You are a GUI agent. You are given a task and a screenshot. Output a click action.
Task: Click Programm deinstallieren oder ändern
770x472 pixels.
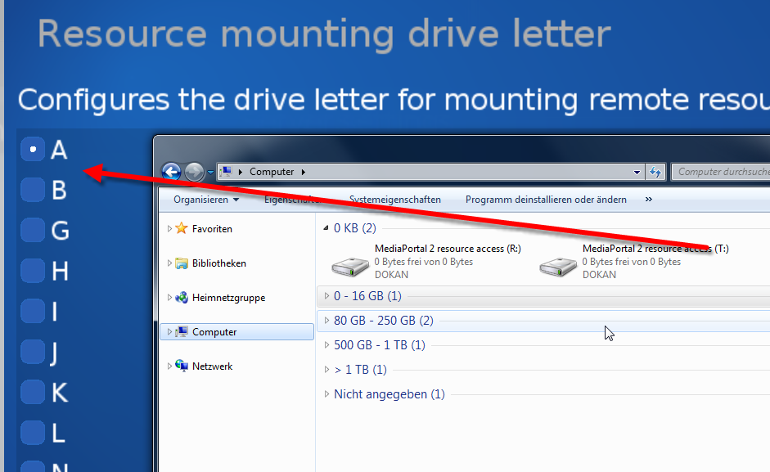pos(546,200)
